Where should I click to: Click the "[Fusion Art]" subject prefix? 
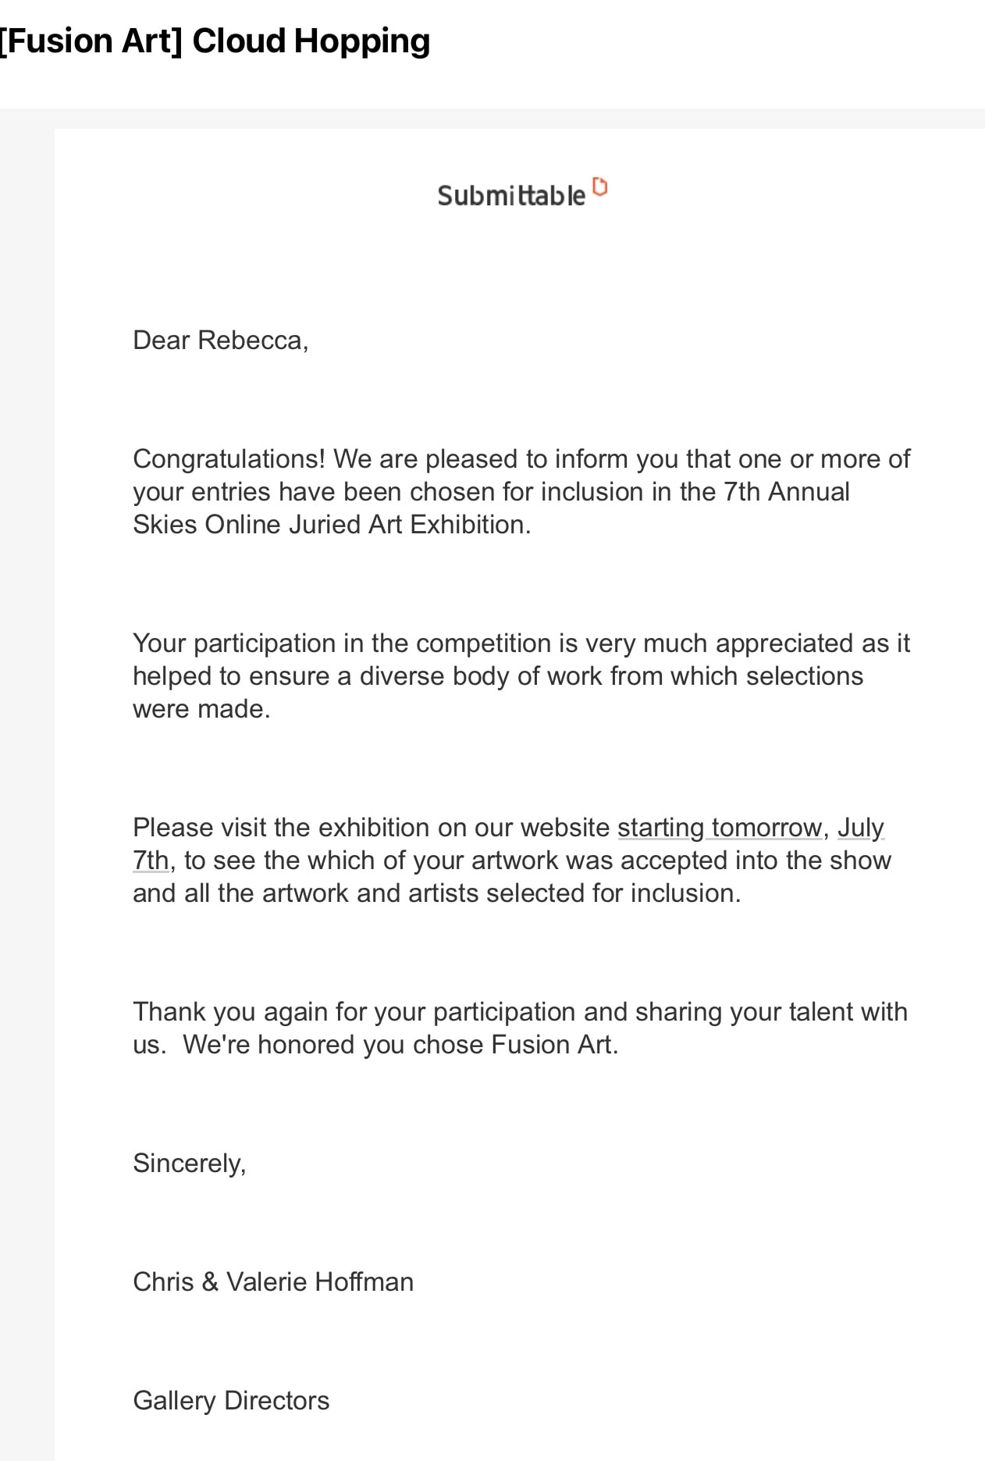91,41
